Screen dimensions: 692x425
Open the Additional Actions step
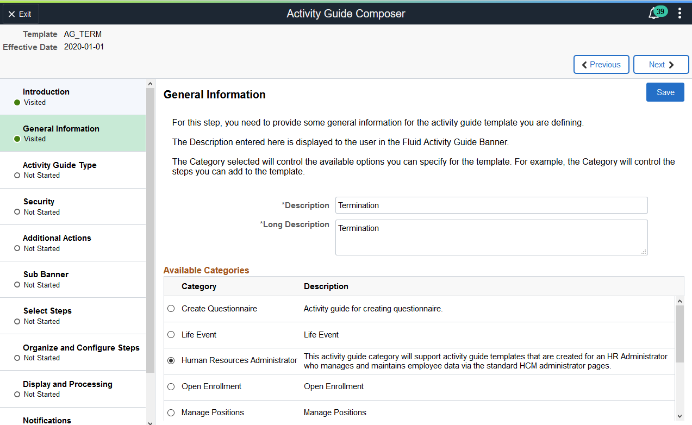[73, 243]
